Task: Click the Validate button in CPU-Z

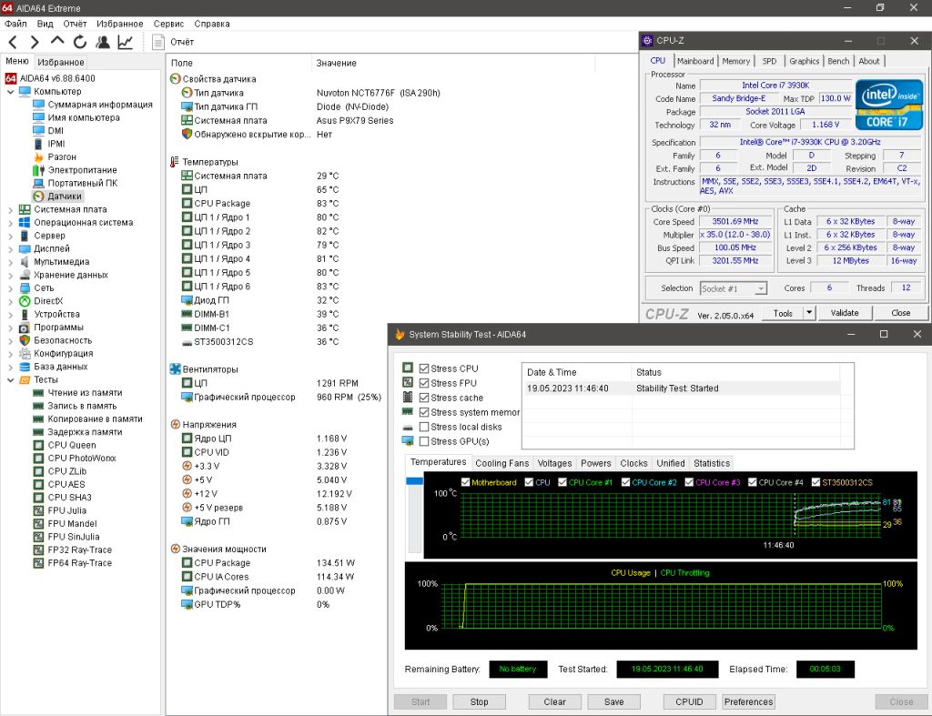Action: (x=844, y=313)
